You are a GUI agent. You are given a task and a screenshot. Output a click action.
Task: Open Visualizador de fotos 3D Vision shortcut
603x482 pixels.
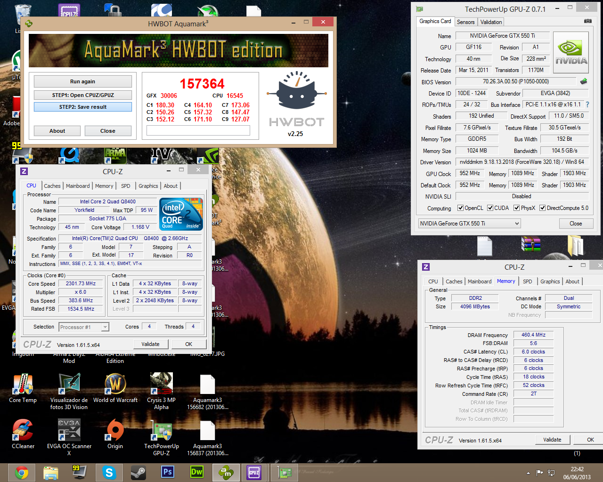pos(69,392)
